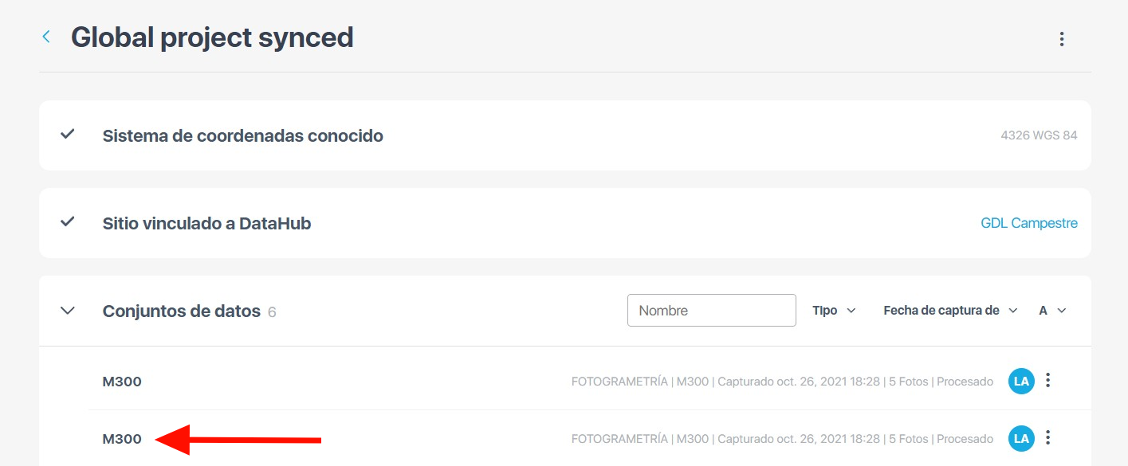Click the 4326 WGS 84 coordinate label
This screenshot has height=466, width=1128.
1039,135
